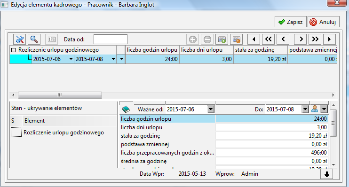This screenshot has height=187, width=349.
Task: Go to next record with single right chevron
Action: tap(301, 39)
